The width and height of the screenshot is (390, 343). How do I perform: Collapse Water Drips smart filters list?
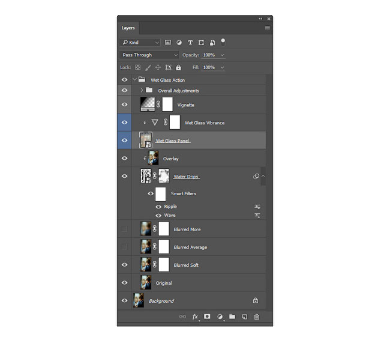263,176
